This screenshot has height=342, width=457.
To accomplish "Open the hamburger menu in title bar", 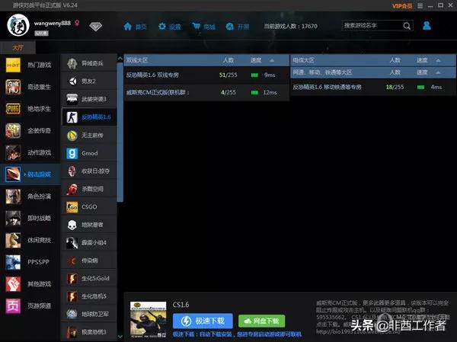I will click(420, 6).
